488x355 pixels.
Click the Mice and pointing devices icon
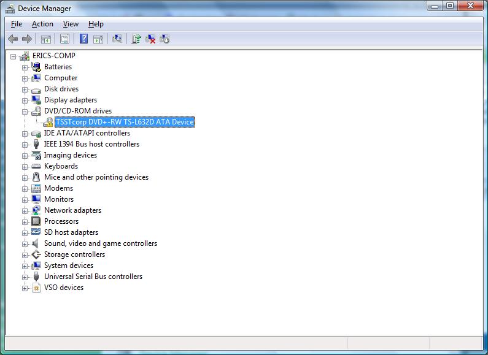(36, 177)
